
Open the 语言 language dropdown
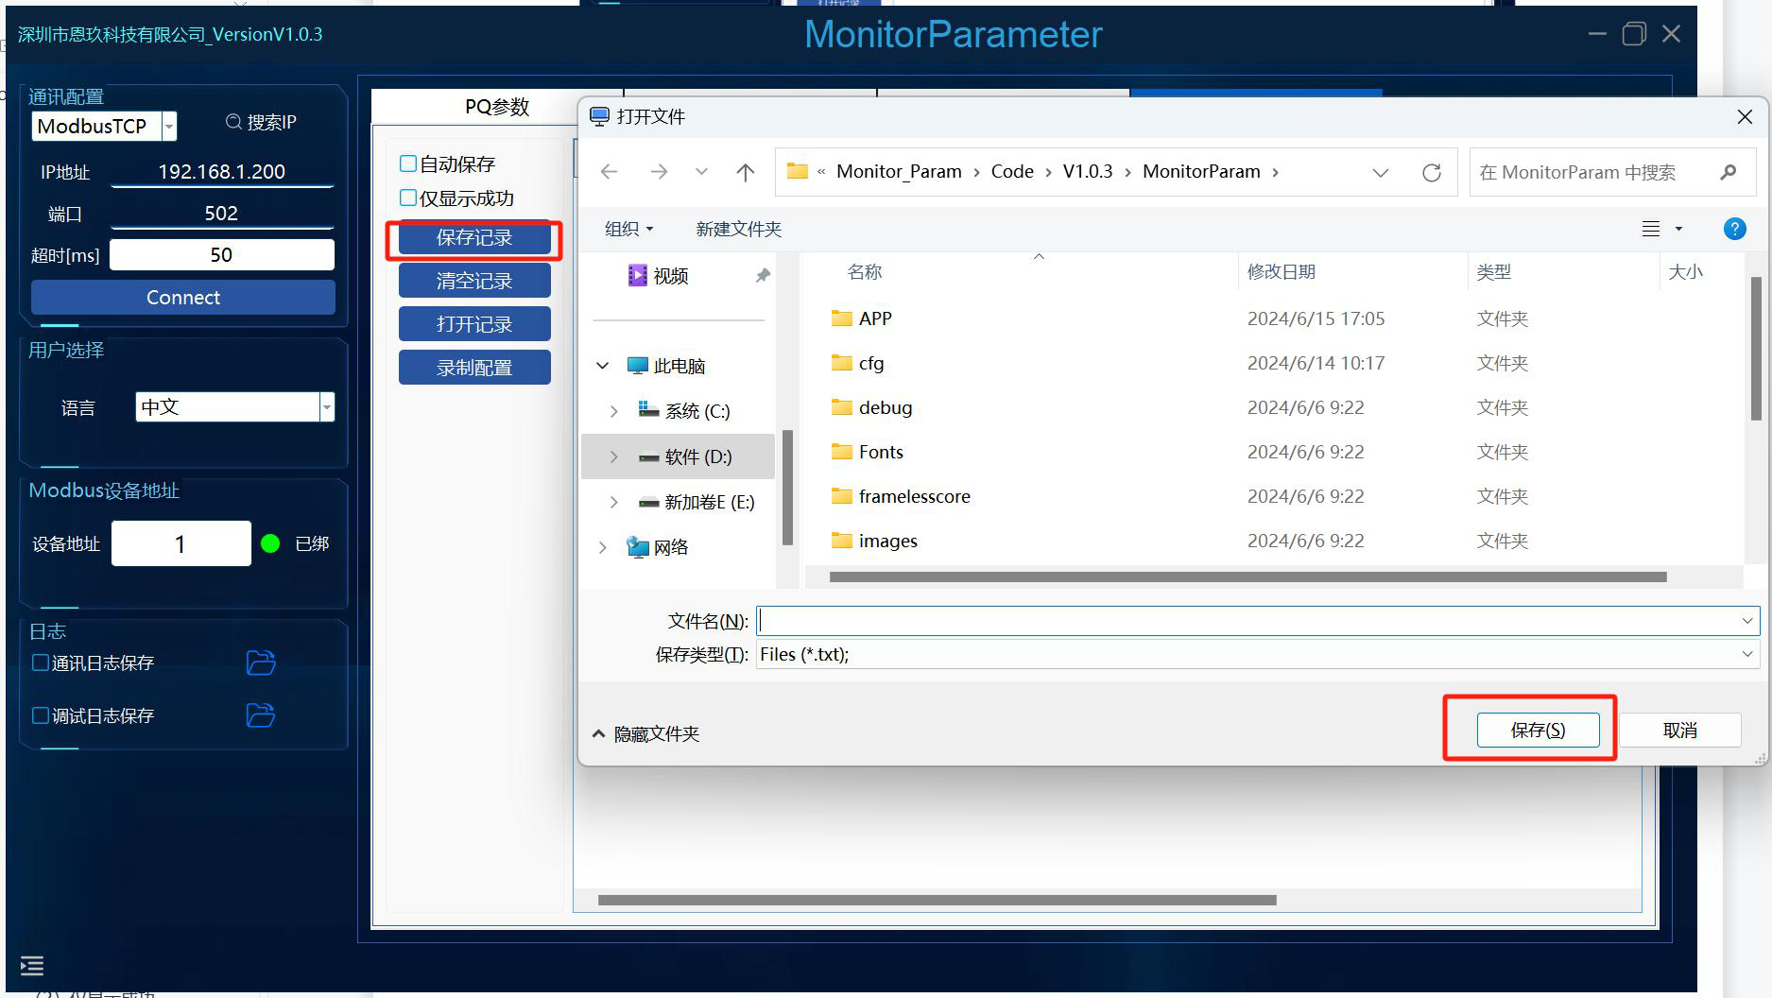pyautogui.click(x=327, y=407)
